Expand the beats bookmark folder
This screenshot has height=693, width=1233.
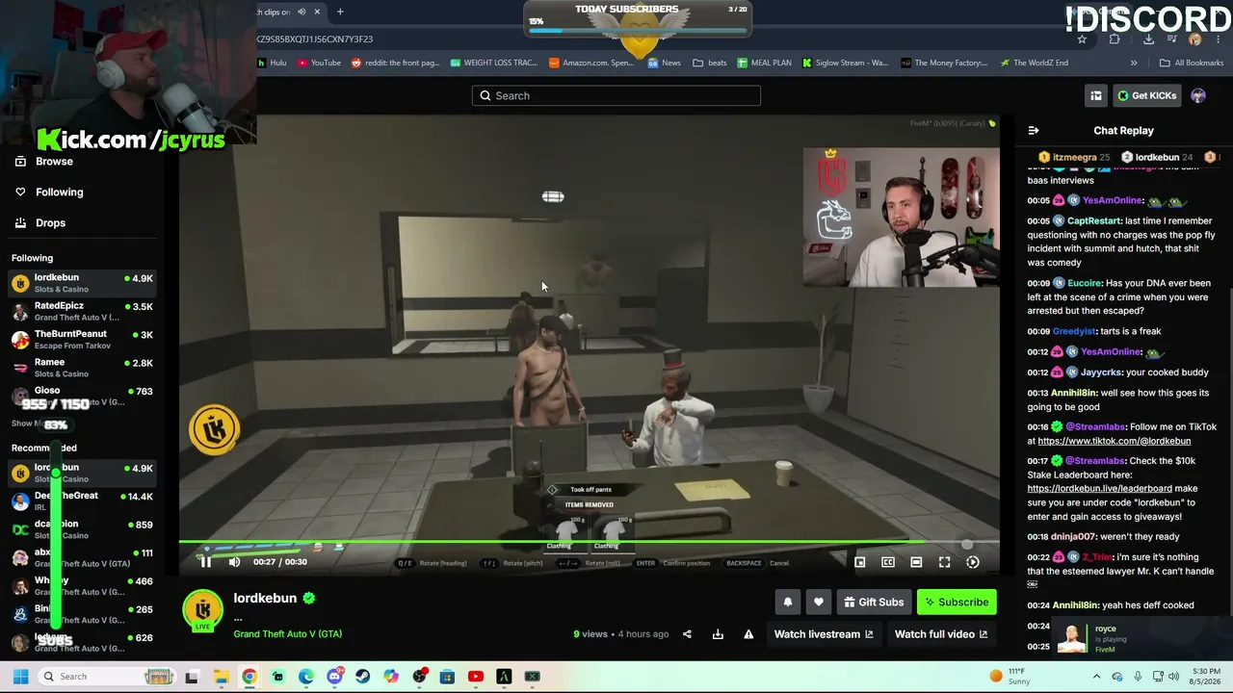pos(710,63)
